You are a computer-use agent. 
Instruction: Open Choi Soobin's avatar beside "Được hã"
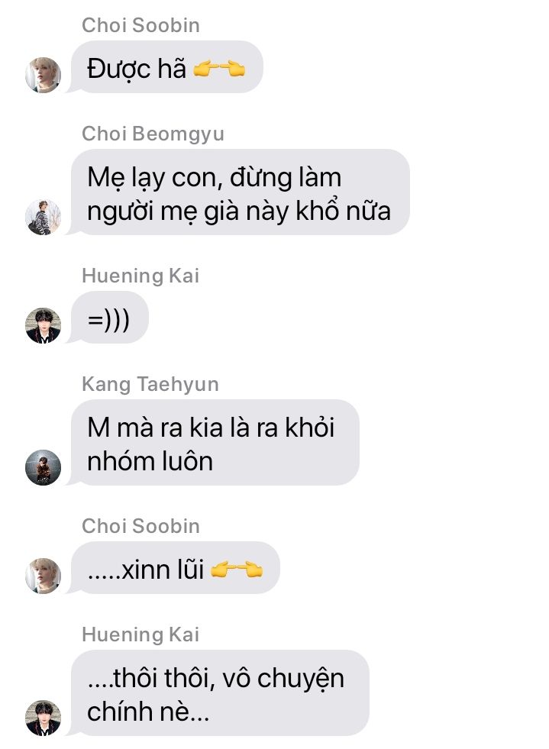point(43,75)
